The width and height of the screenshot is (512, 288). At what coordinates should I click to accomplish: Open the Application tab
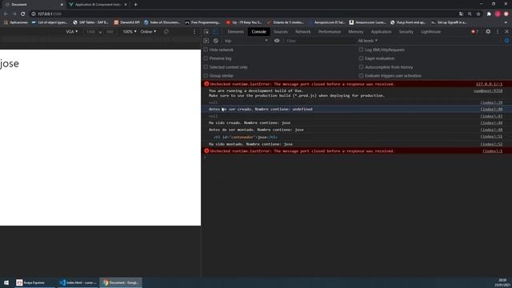[x=381, y=32]
